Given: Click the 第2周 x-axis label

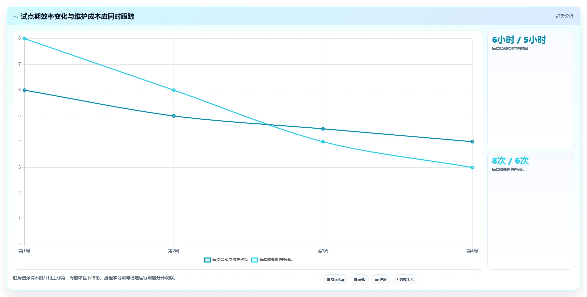Looking at the screenshot, I should coord(174,251).
